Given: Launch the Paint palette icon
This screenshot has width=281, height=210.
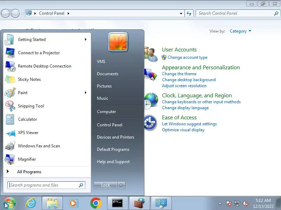Looking at the screenshot, I should click(10, 93).
